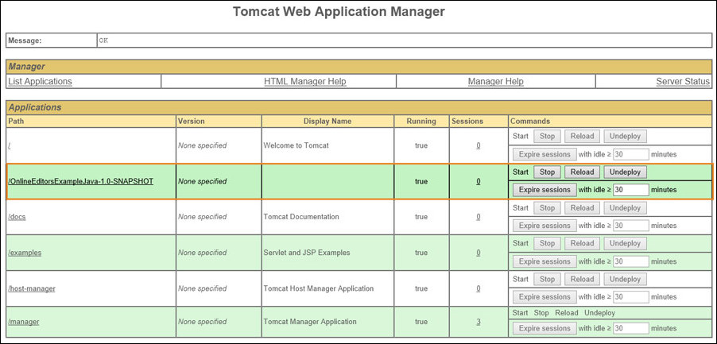Expire sessions for Servlet and JSP Examples
The image size is (717, 344).
[545, 261]
